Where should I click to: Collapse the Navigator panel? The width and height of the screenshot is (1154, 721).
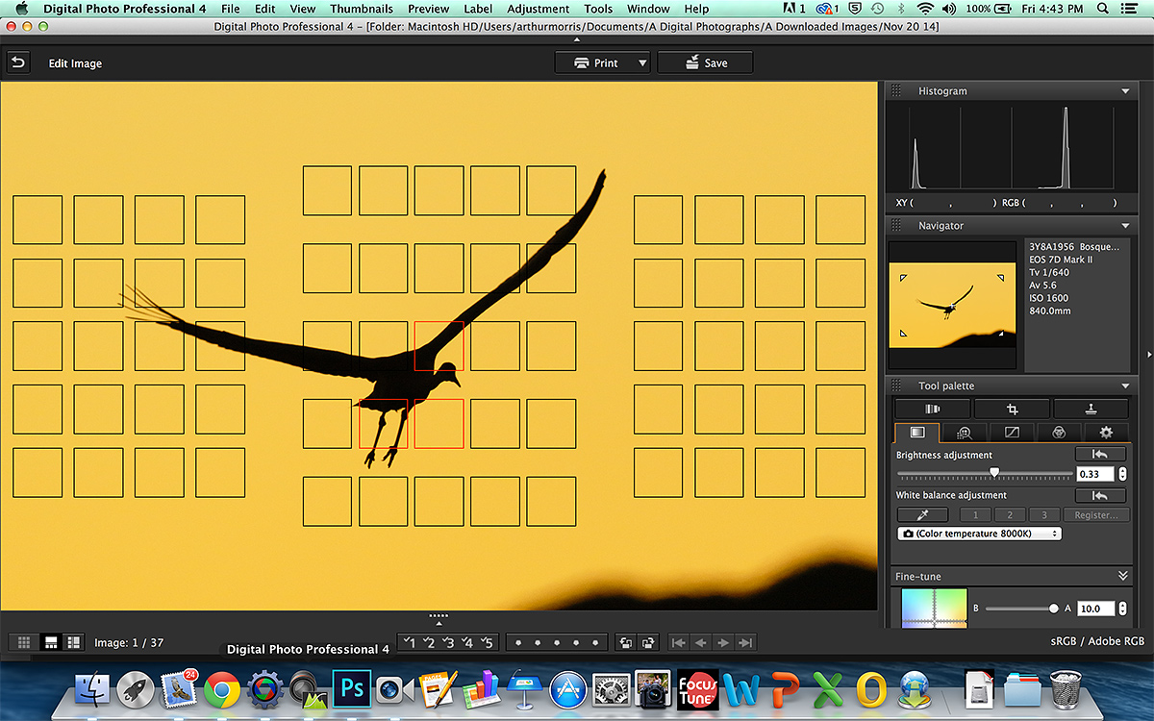(1125, 226)
